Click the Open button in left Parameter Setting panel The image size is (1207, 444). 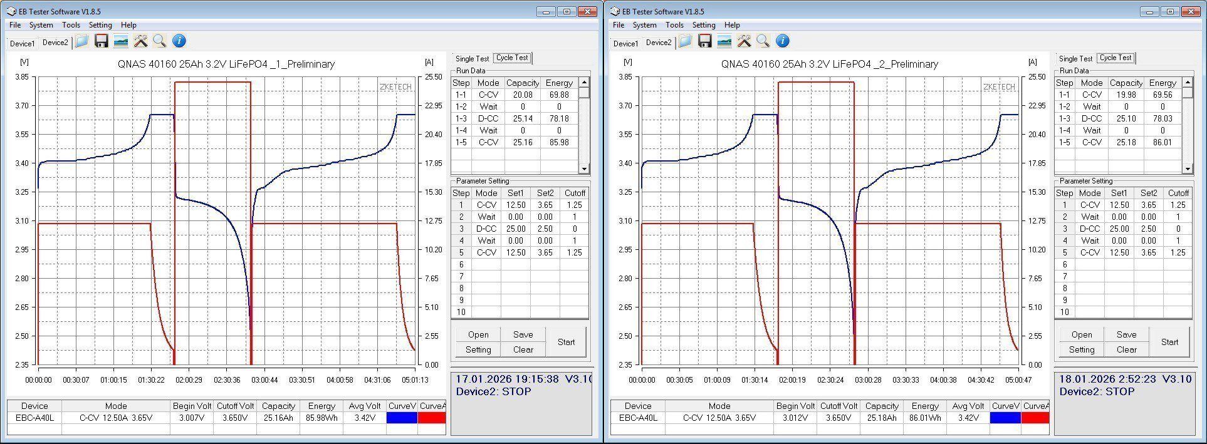click(478, 335)
